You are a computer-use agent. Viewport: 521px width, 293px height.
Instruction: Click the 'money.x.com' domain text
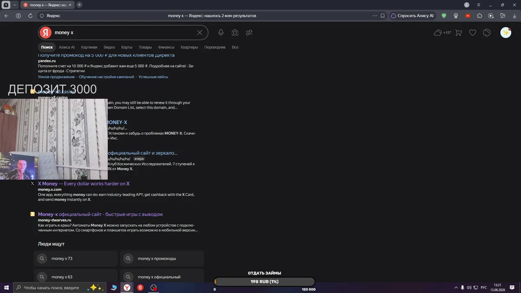coord(50,189)
